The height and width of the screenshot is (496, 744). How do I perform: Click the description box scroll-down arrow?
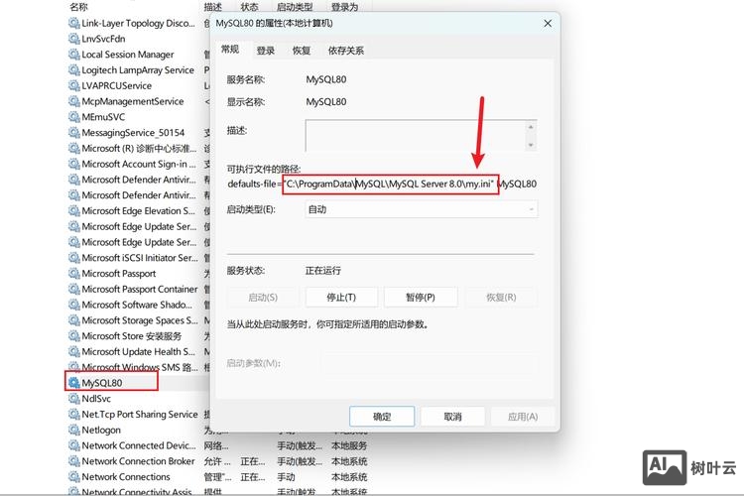[x=531, y=144]
